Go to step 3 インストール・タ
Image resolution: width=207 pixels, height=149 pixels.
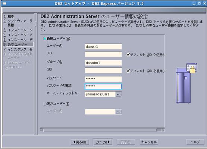click(18, 30)
